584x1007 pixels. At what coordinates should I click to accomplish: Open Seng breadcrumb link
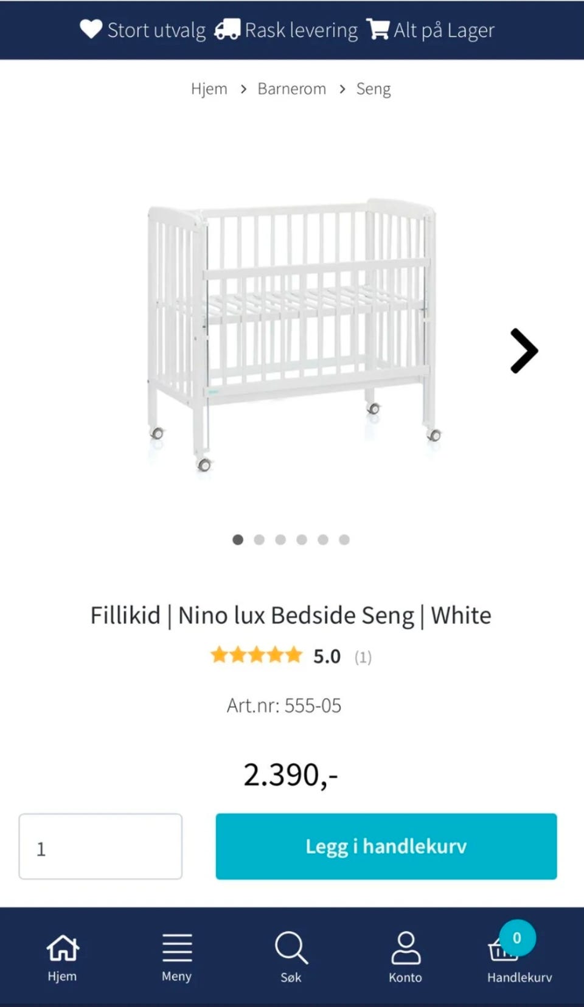[373, 89]
